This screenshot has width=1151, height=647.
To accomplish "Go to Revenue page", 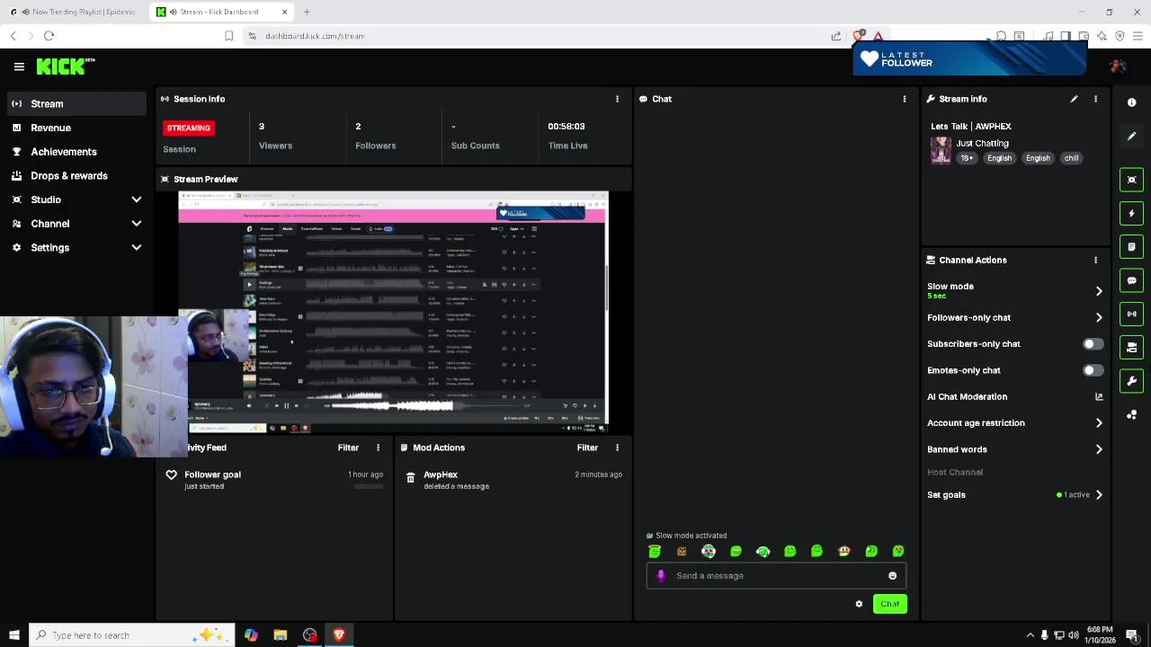I will click(x=76, y=128).
